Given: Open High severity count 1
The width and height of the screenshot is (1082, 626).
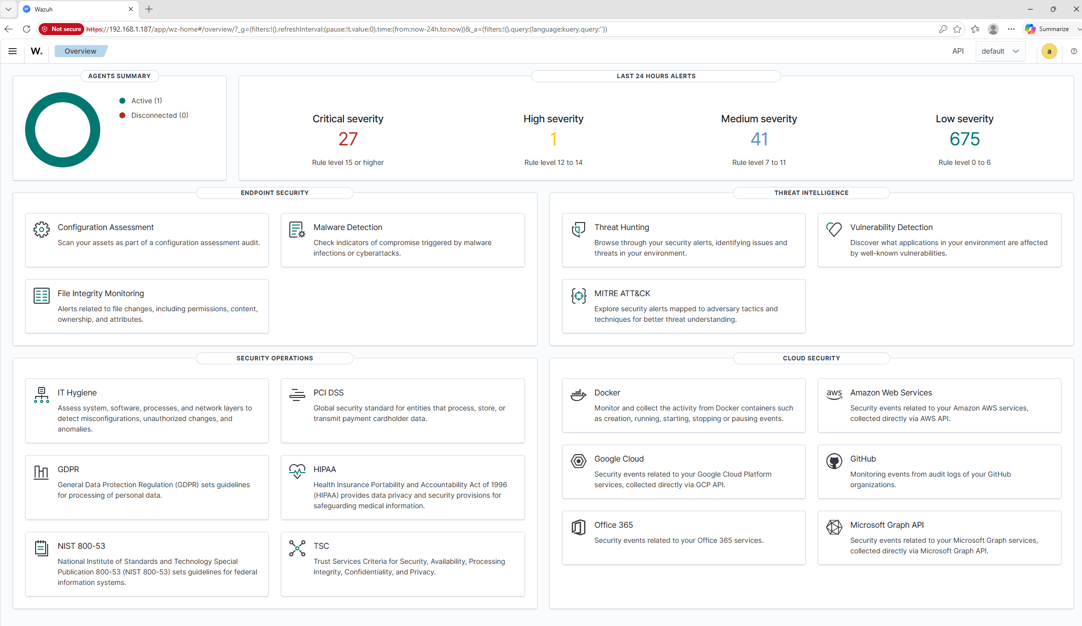Looking at the screenshot, I should click(554, 139).
